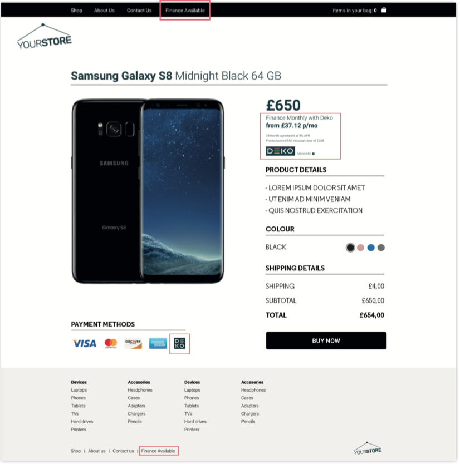Click the Deko logo under finance offer
Screen dimensions: 460x464
[280, 151]
